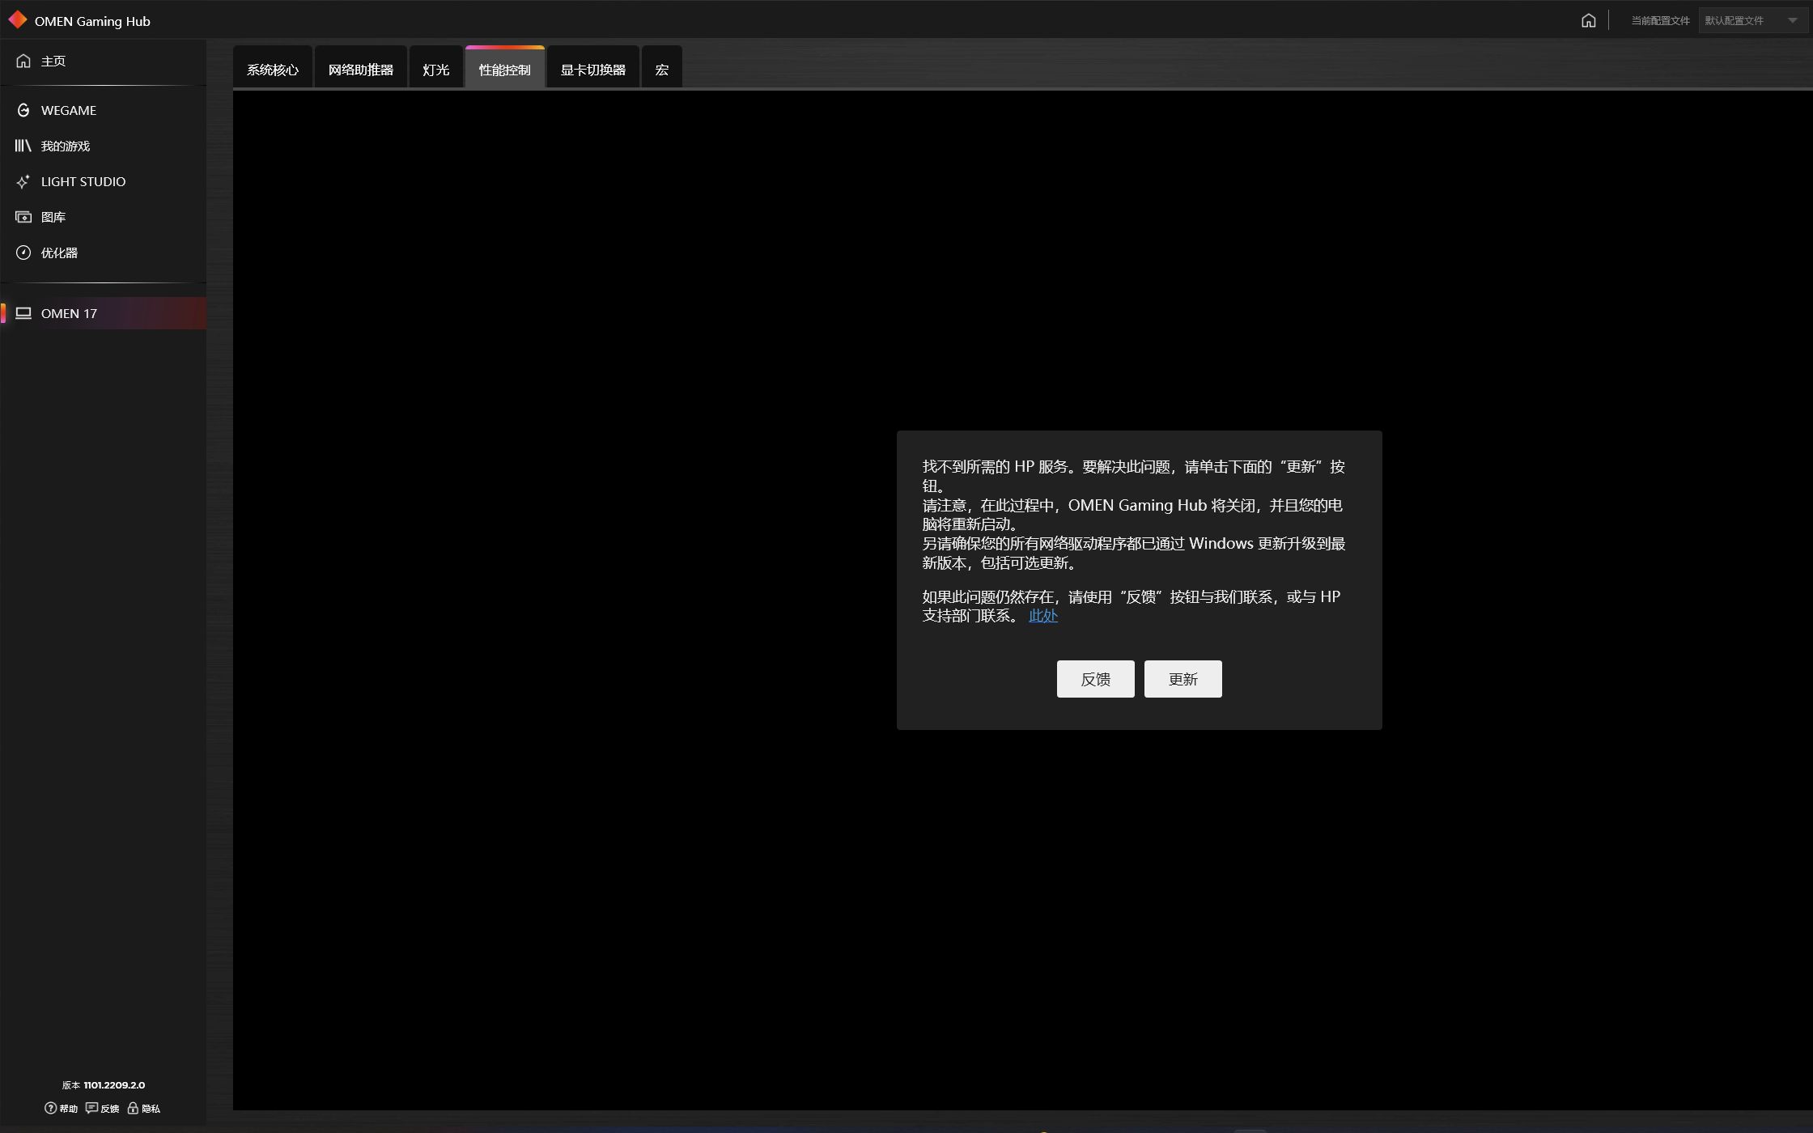Go to 主页 in the sidebar

pyautogui.click(x=103, y=62)
